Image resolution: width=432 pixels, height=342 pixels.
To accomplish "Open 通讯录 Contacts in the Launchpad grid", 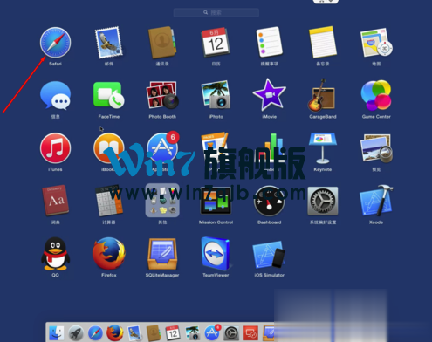I will pos(162,43).
